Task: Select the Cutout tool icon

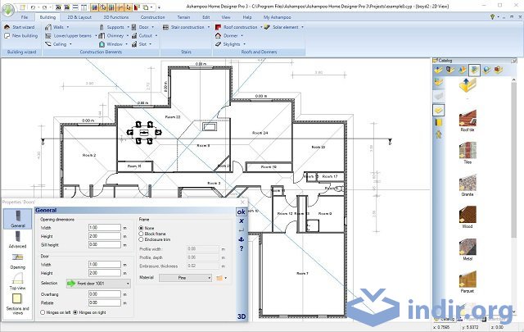Action: [x=134, y=35]
